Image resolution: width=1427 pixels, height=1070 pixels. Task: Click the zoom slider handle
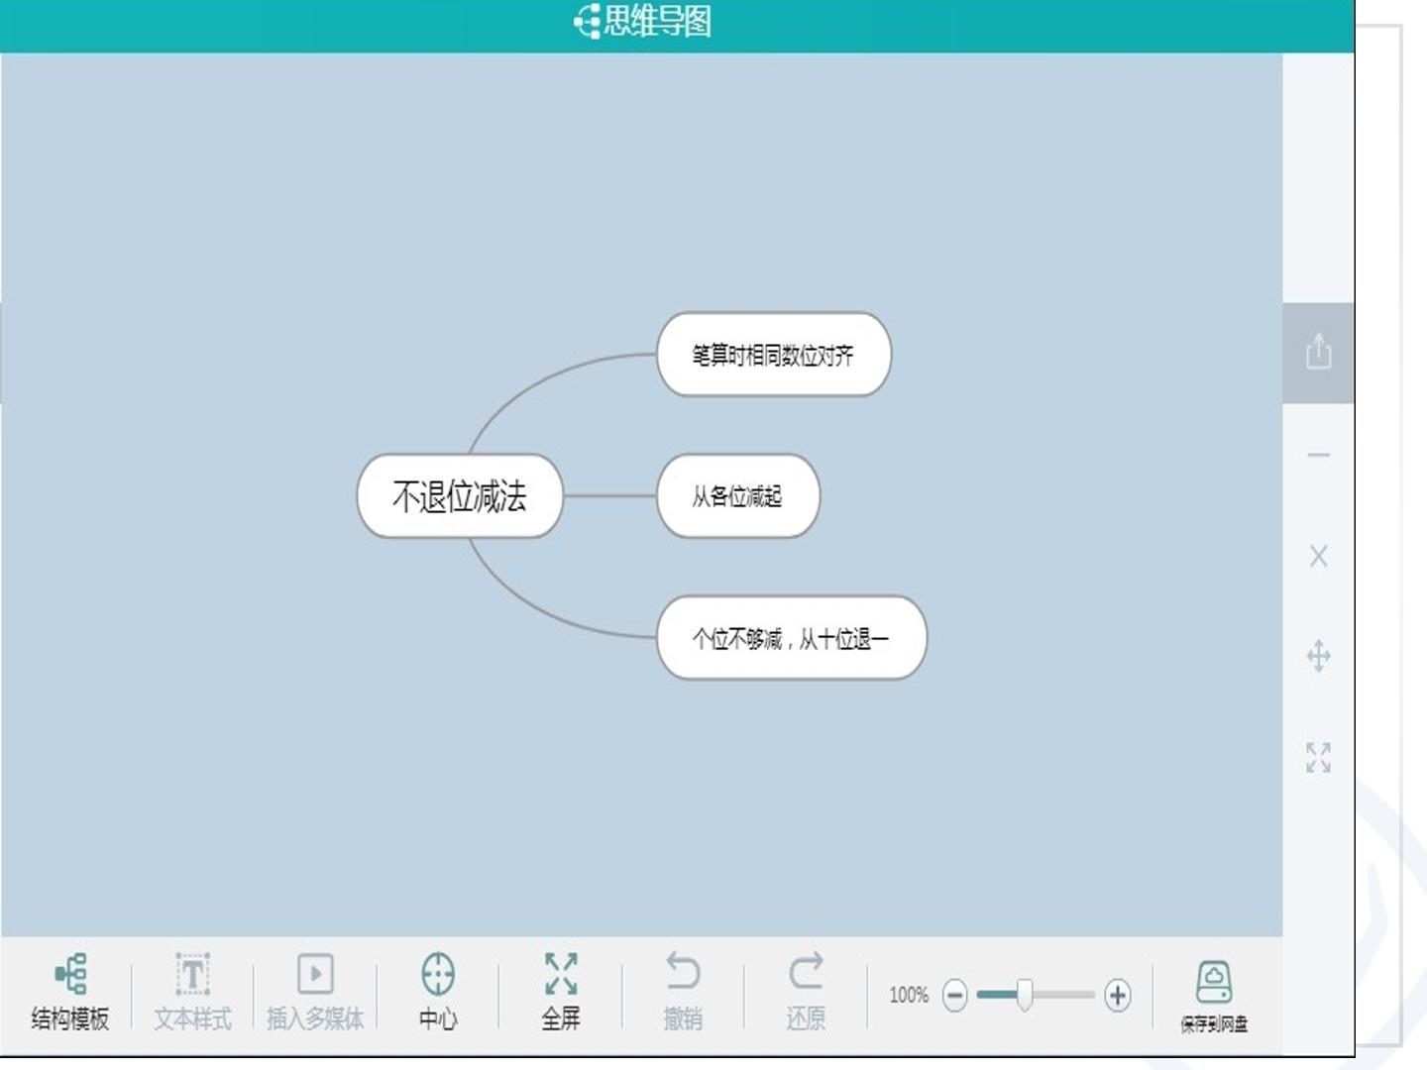click(x=1025, y=995)
